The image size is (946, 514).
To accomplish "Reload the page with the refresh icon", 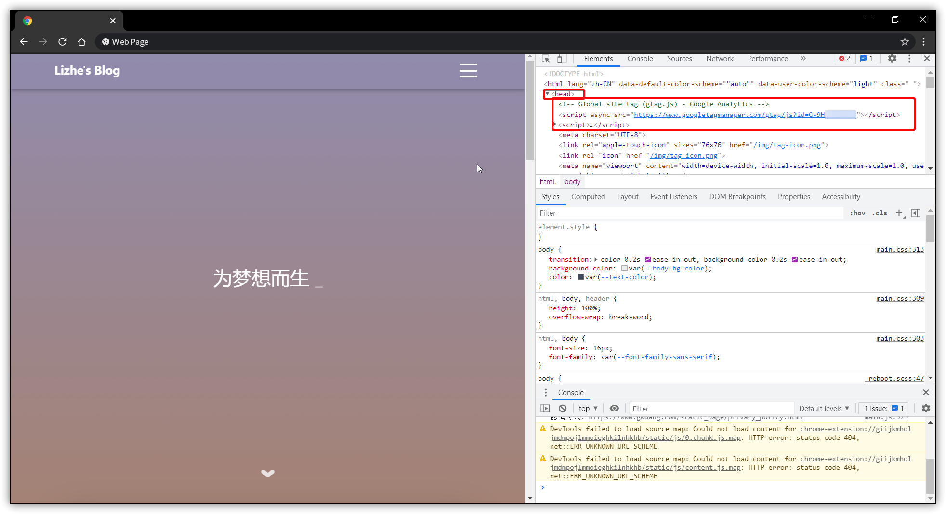I will [62, 42].
